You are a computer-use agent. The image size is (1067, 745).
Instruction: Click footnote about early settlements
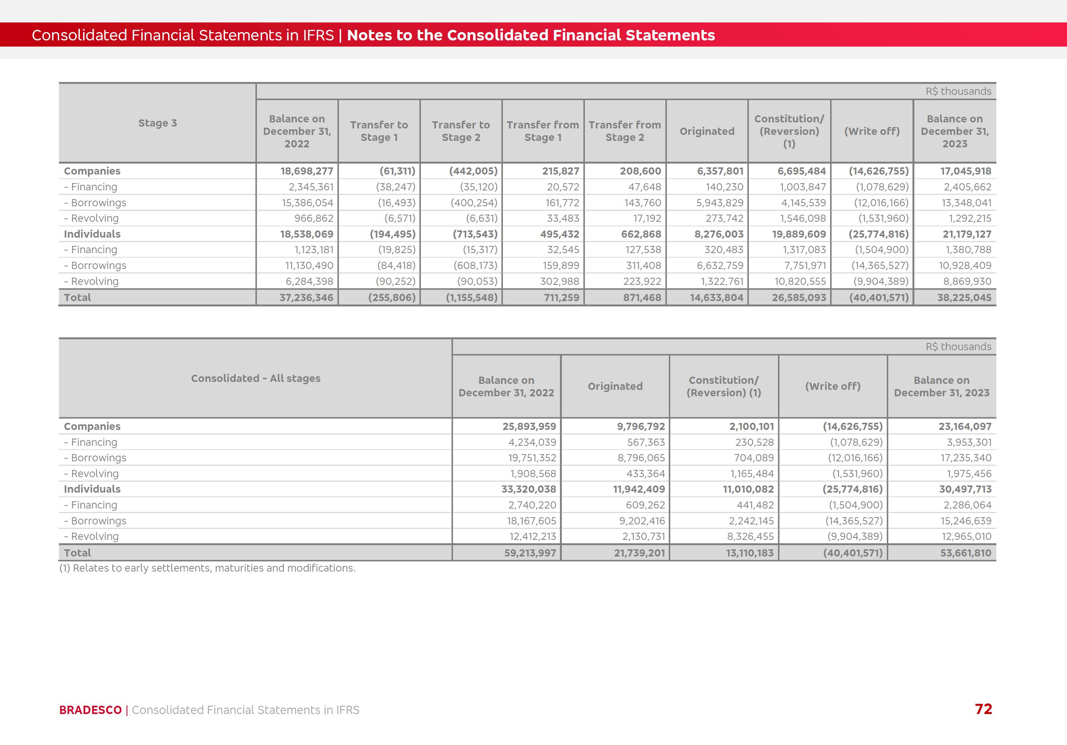[x=207, y=568]
